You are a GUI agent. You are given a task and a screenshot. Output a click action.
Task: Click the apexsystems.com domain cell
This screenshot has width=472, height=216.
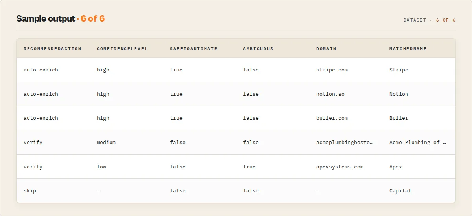click(x=340, y=167)
